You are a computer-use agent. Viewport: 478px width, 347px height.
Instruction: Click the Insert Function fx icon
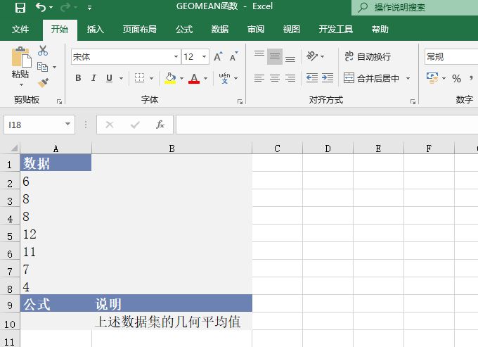(x=160, y=125)
